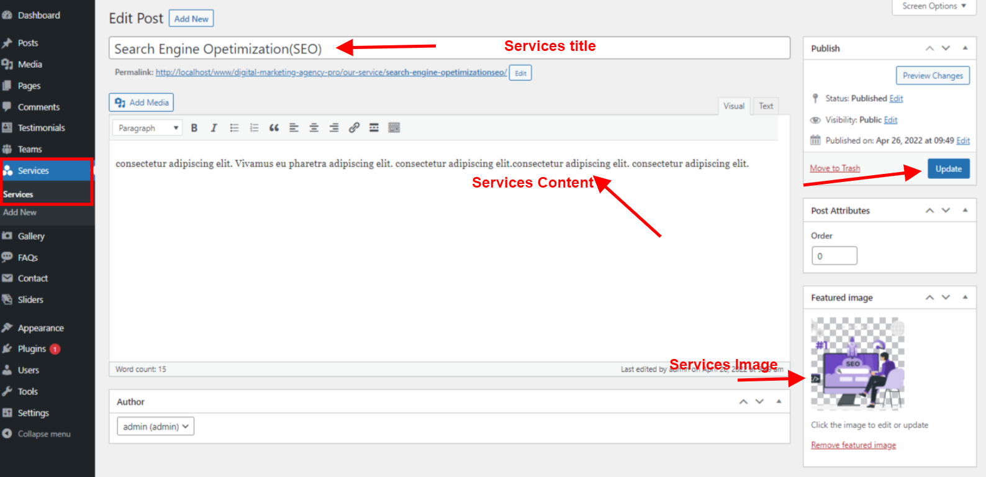Click the blue Update button
Image resolution: width=986 pixels, height=477 pixels.
pyautogui.click(x=948, y=169)
